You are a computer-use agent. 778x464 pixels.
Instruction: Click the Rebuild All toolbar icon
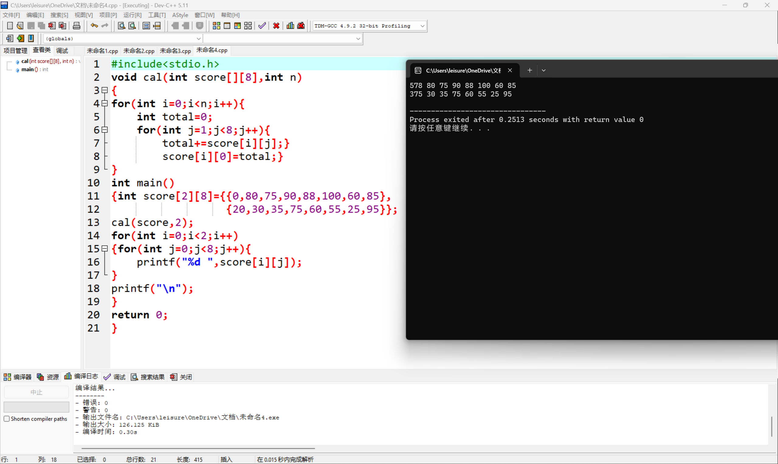[248, 25]
